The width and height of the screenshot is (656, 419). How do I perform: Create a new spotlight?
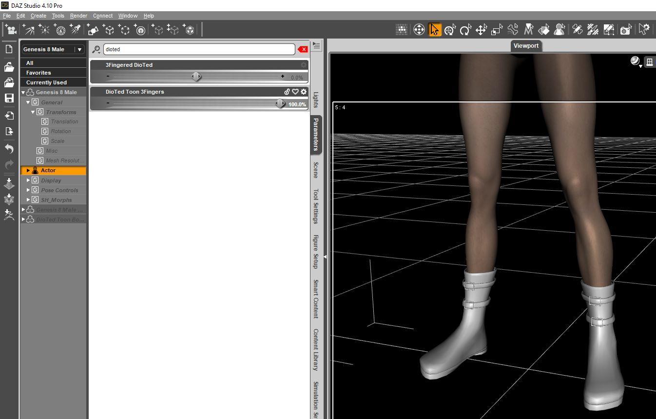point(76,30)
